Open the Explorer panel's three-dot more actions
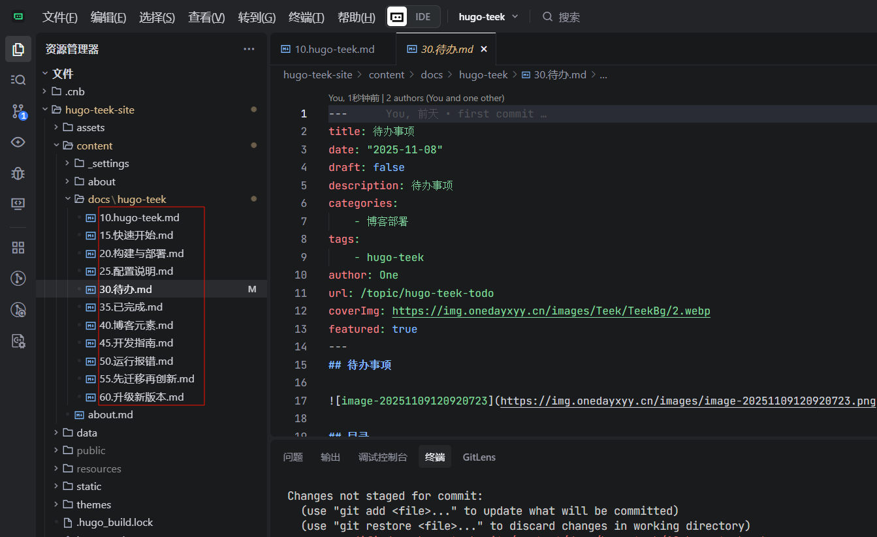 [x=249, y=49]
